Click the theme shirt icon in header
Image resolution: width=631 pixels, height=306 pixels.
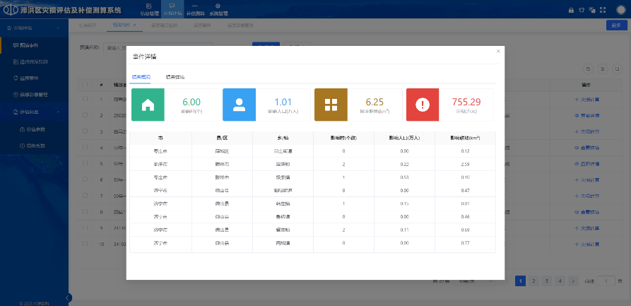(581, 10)
